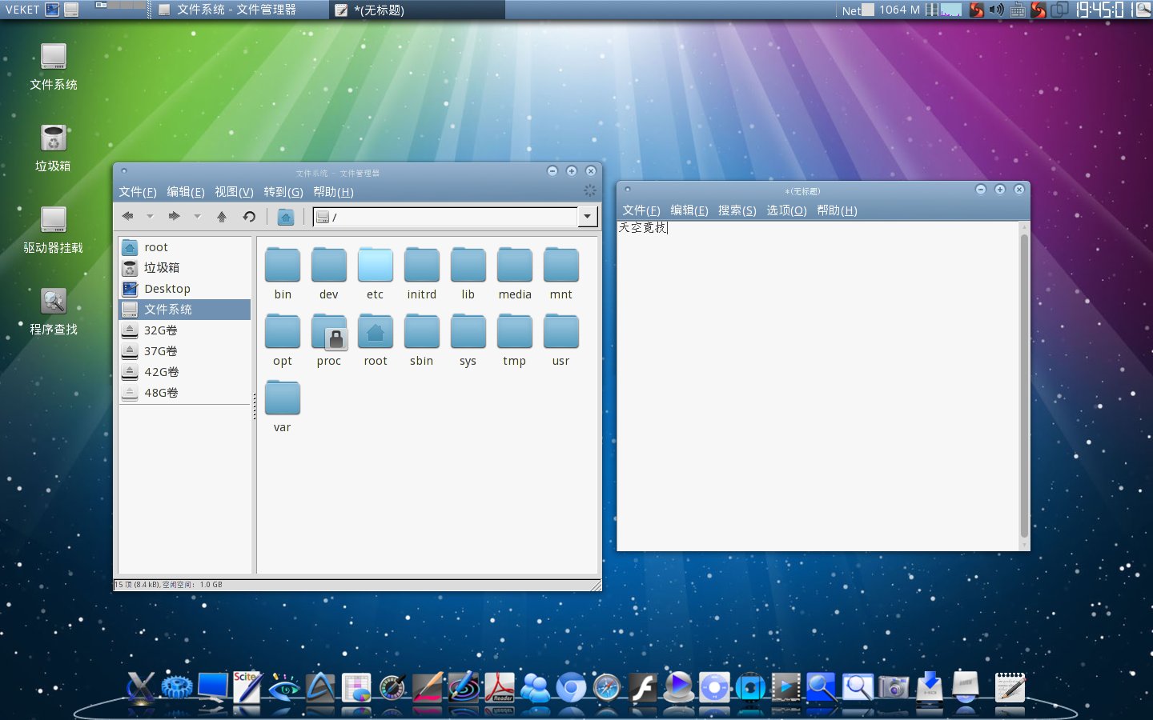Image resolution: width=1153 pixels, height=720 pixels.
Task: Go to the home folder via toolbar
Action: tap(286, 216)
